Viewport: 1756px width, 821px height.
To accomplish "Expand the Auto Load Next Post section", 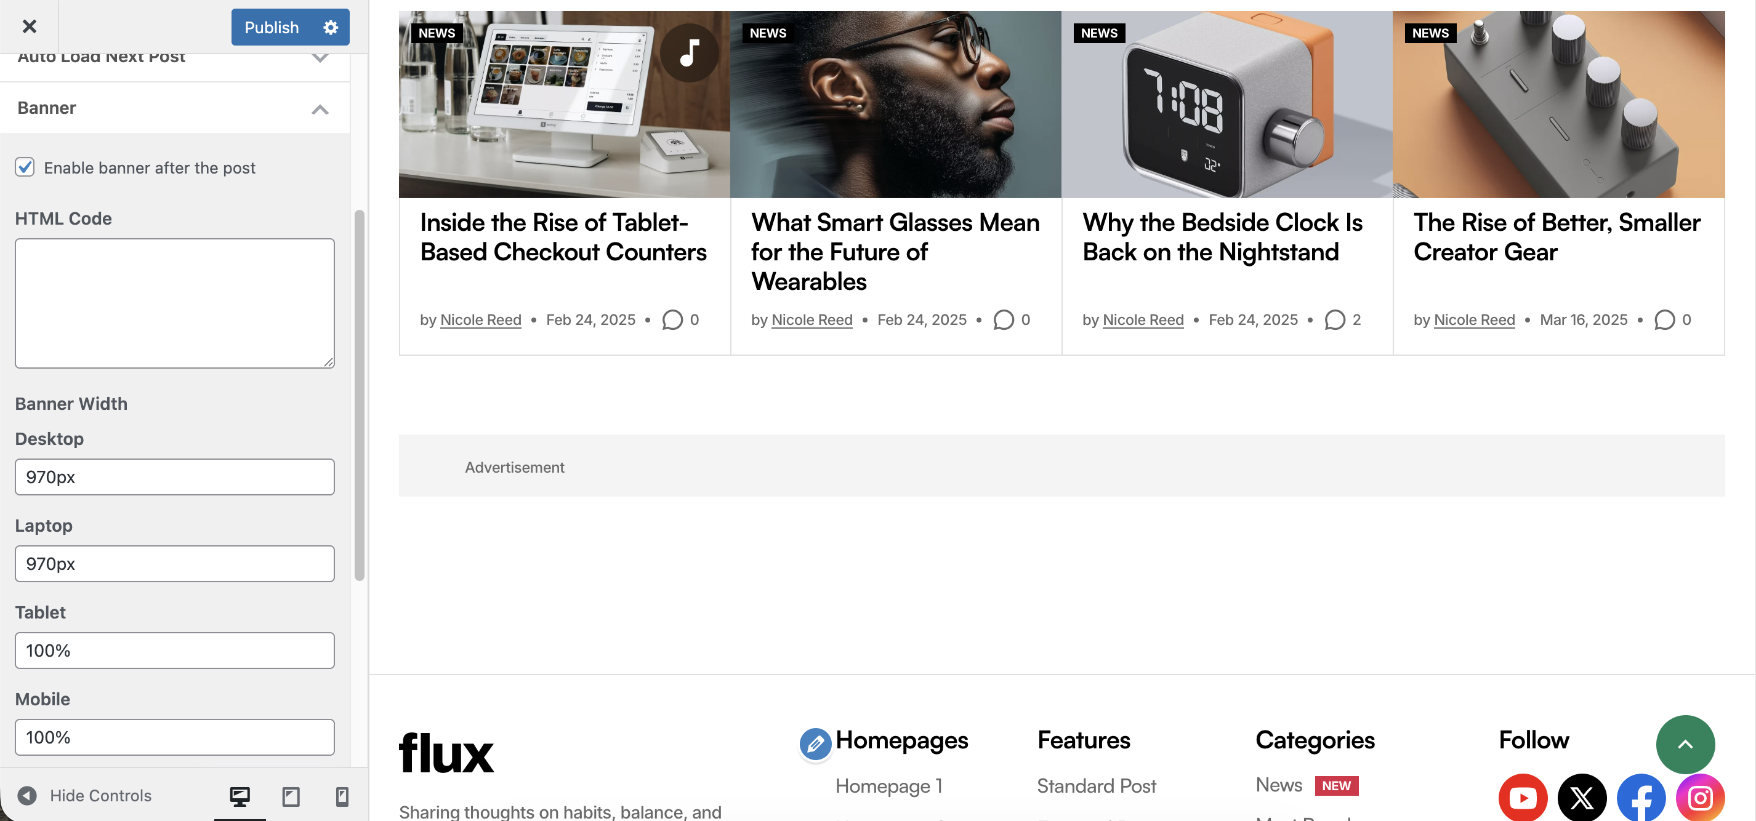I will pos(320,58).
